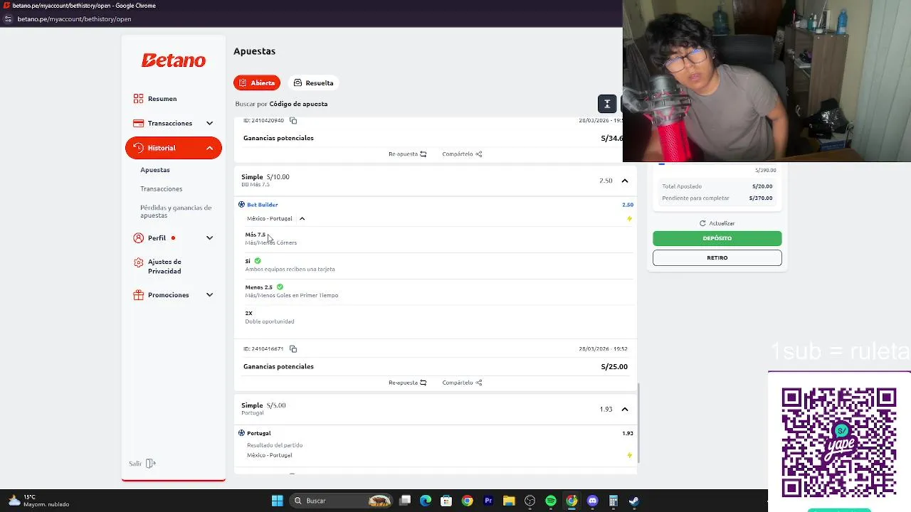Screen dimensions: 911x512
Task: Click the Promociones gift icon
Action: (138, 295)
